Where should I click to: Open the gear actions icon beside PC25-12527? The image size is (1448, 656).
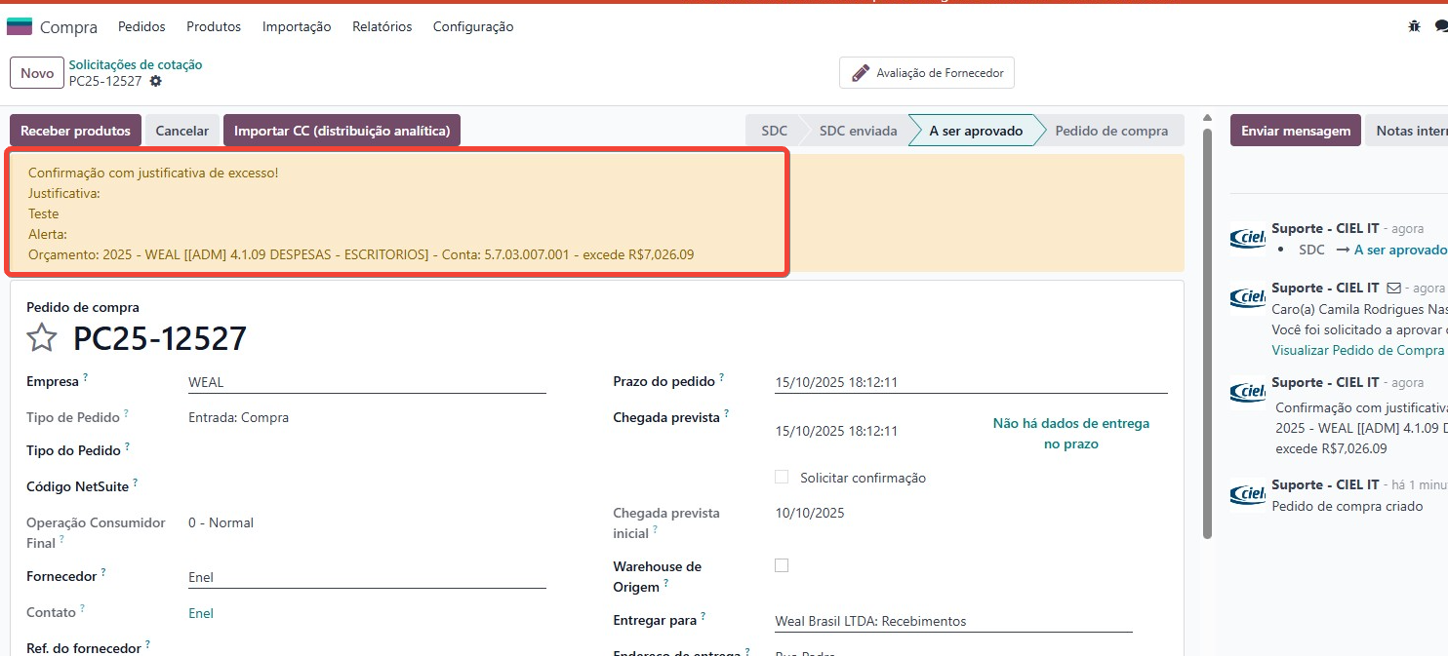pos(155,82)
